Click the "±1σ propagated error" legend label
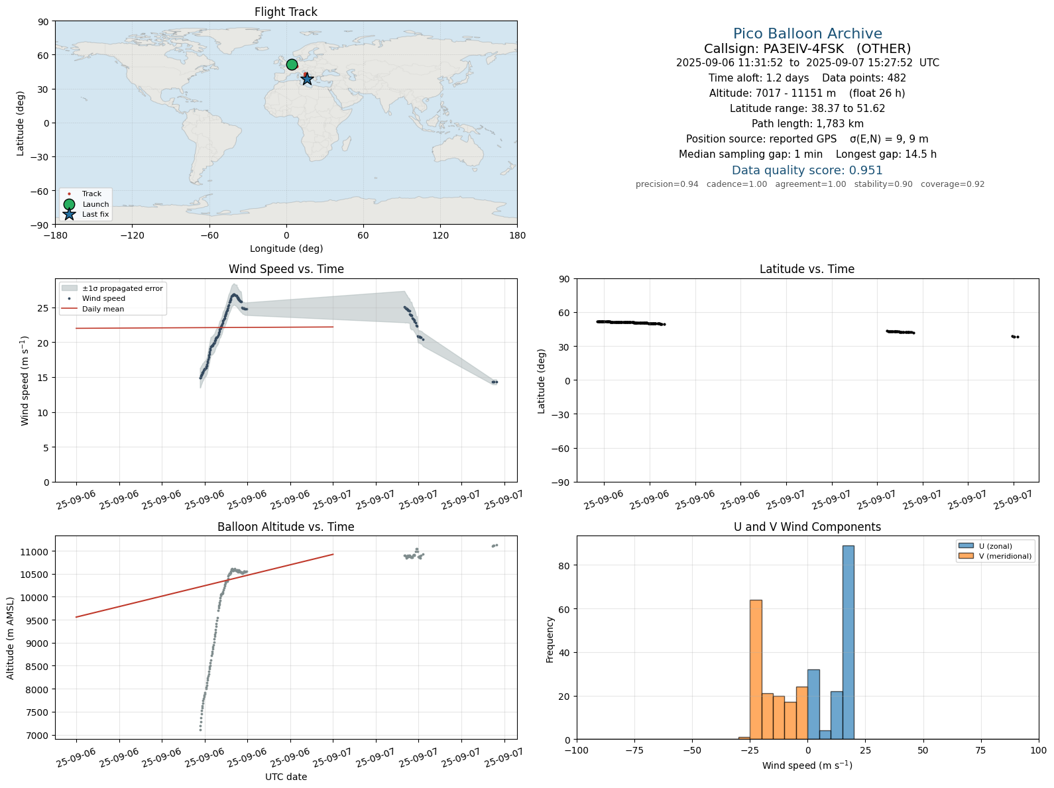The width and height of the screenshot is (1054, 788). click(x=123, y=288)
